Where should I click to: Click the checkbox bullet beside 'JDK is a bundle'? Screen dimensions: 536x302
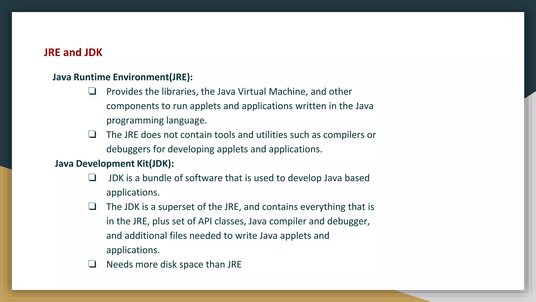[92, 178]
